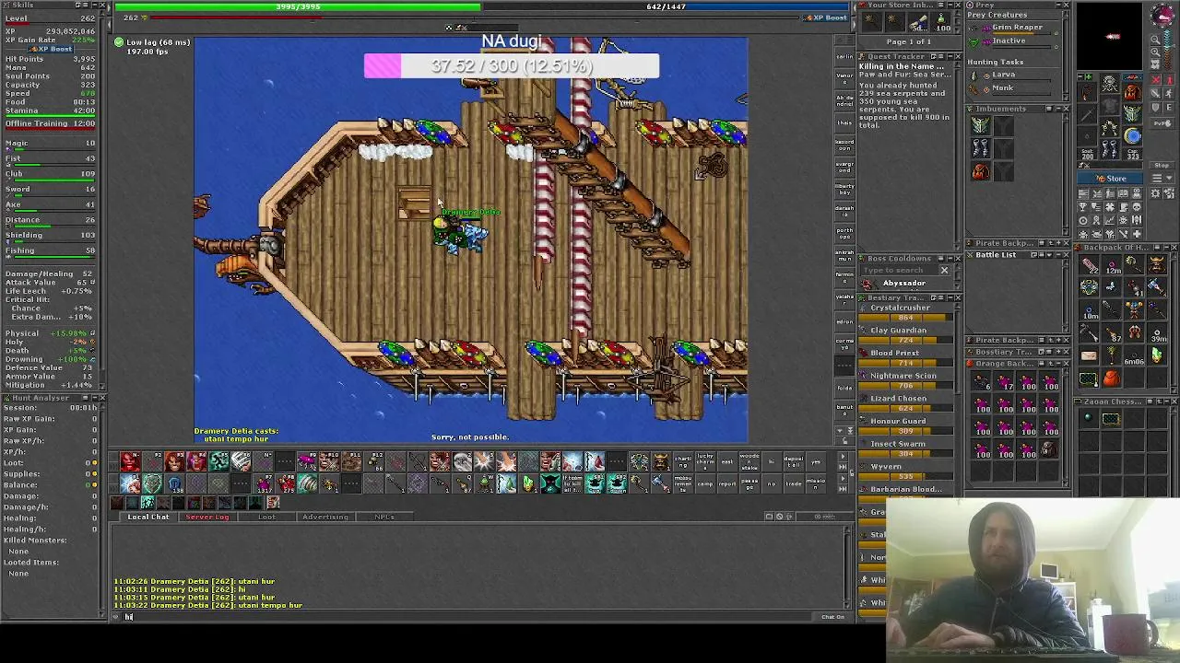Select Abyssador boss entry
The image size is (1180, 663).
click(x=904, y=283)
